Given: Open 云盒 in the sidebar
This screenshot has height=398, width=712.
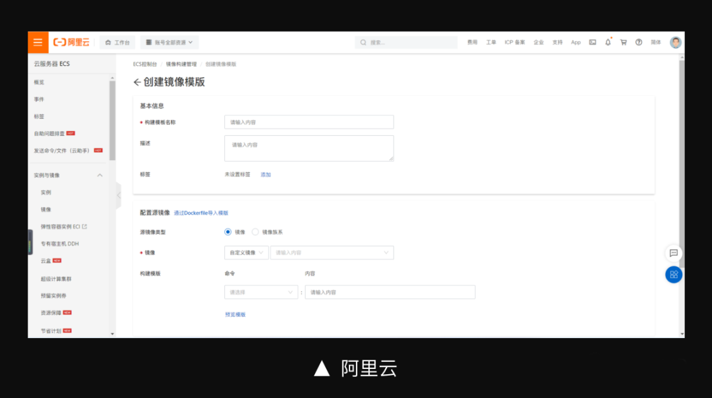Looking at the screenshot, I should tap(46, 261).
